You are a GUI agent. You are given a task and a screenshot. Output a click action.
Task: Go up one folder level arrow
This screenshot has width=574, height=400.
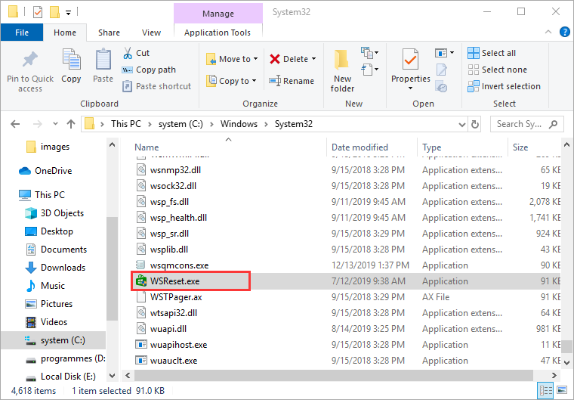pos(70,124)
